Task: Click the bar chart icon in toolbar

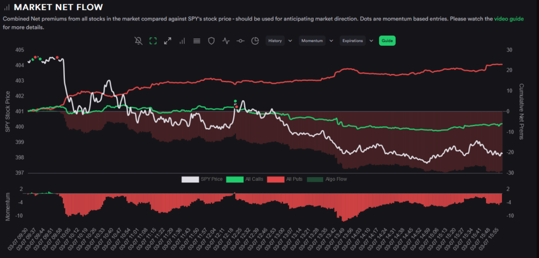Action: [182, 41]
